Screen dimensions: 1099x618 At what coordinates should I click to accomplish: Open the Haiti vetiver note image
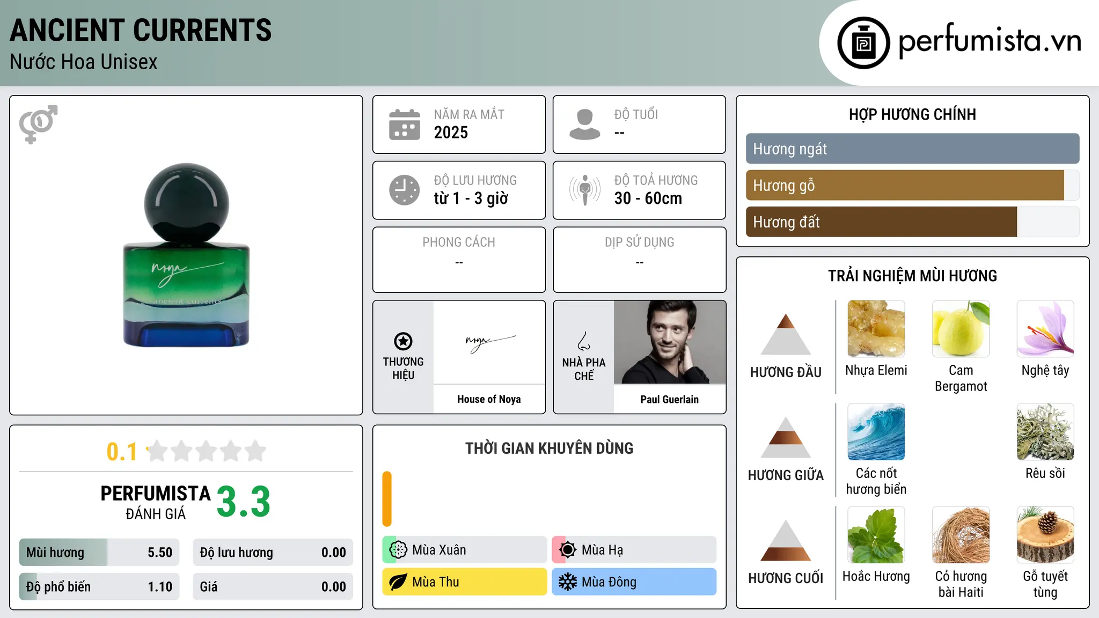click(x=961, y=535)
